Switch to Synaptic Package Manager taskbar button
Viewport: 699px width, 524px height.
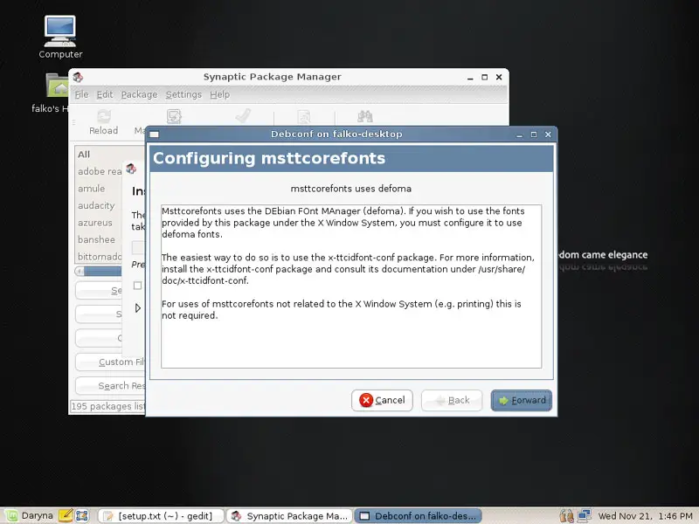click(290, 516)
